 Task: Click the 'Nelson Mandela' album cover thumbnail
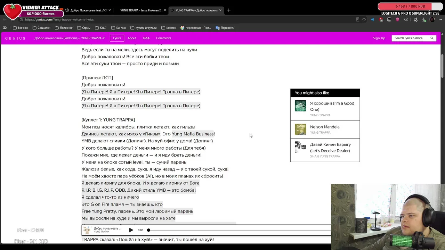click(x=300, y=130)
